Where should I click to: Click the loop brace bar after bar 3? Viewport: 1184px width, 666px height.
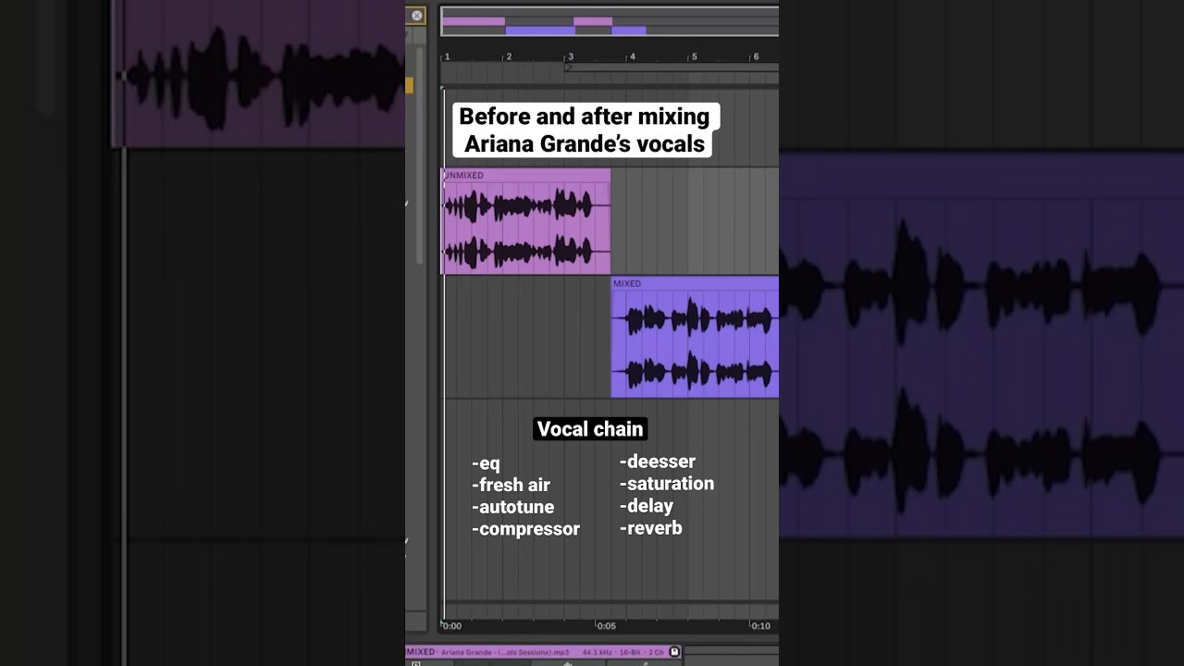(x=673, y=68)
